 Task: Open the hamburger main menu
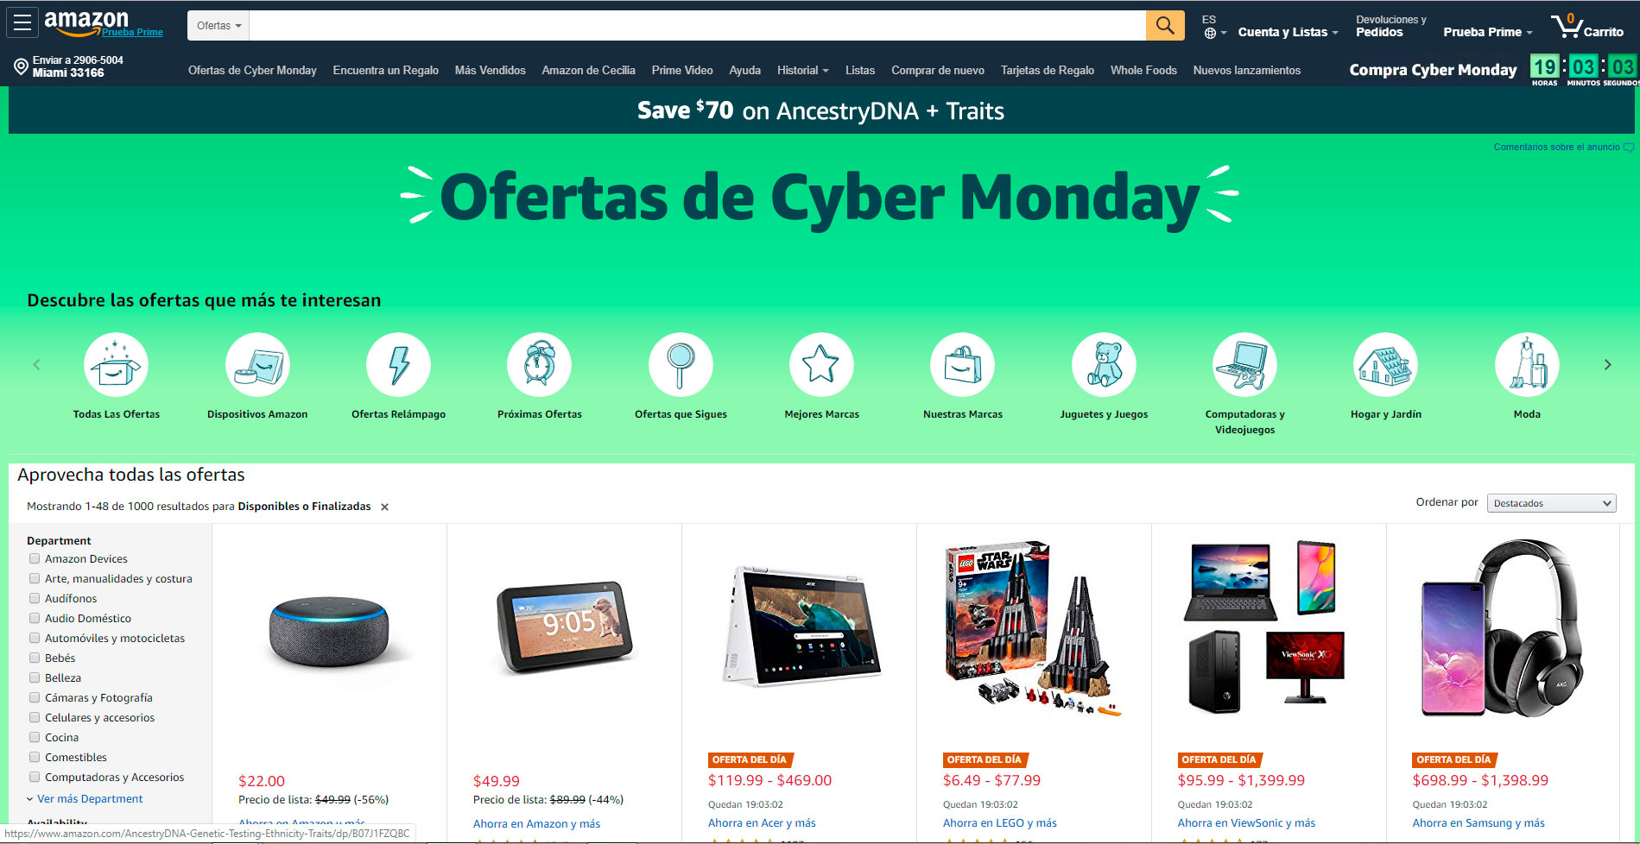tap(22, 23)
